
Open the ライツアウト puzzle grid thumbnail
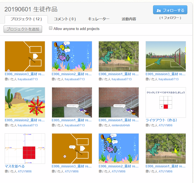[x=165, y=102]
